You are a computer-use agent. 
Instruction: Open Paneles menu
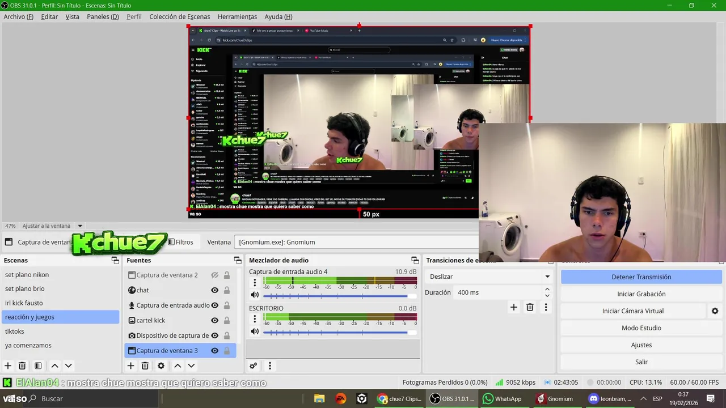[103, 16]
